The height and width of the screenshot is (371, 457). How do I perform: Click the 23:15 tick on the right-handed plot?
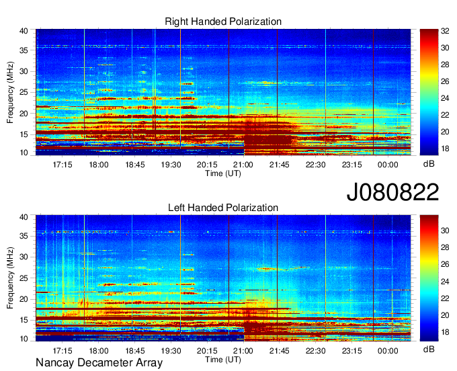pyautogui.click(x=351, y=165)
